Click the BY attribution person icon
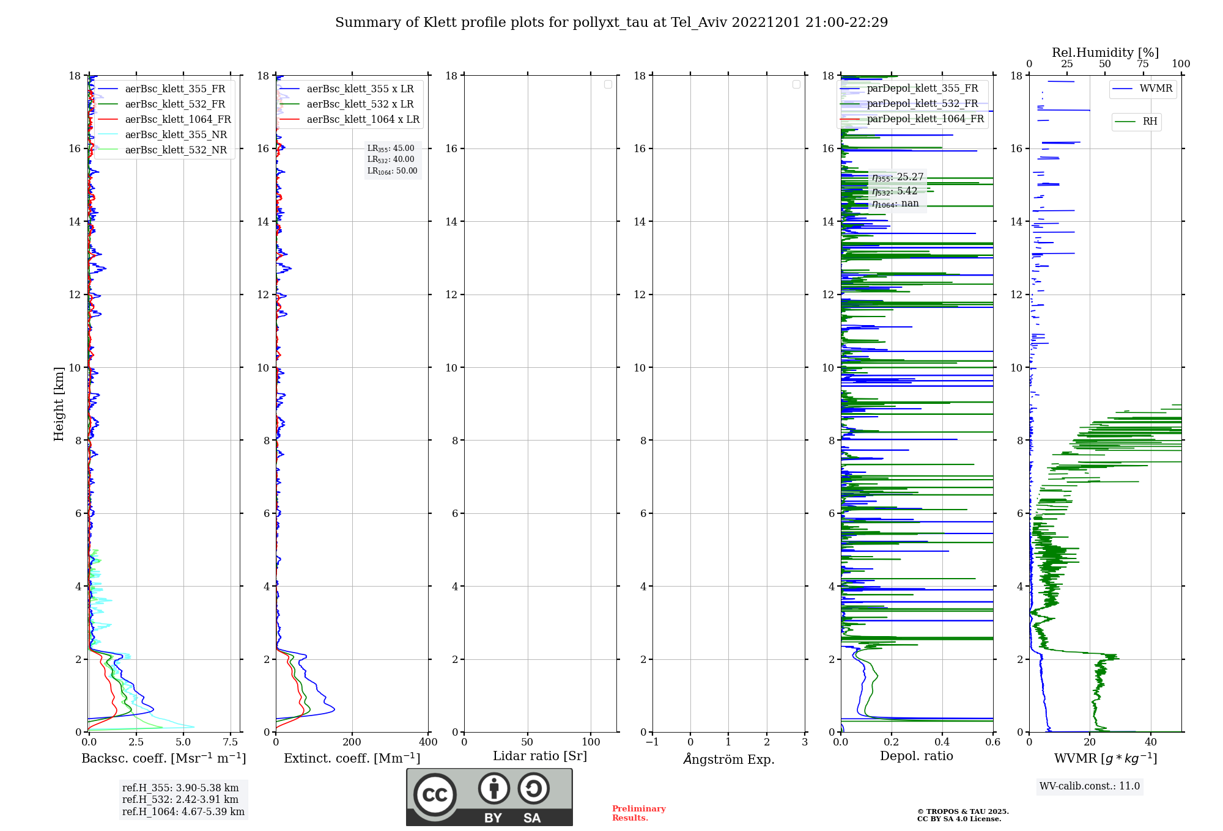Image resolution: width=1223 pixels, height=831 pixels. coord(494,788)
